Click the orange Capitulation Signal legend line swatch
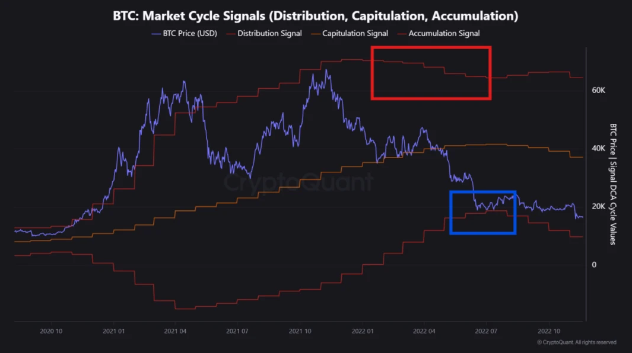 (x=315, y=34)
